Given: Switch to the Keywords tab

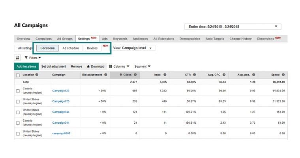Looking at the screenshot, I should click(x=120, y=39).
